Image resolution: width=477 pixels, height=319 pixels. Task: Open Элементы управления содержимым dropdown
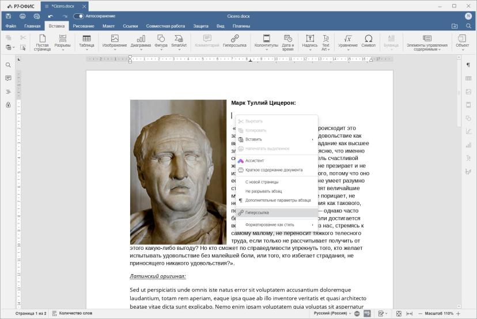(427, 42)
